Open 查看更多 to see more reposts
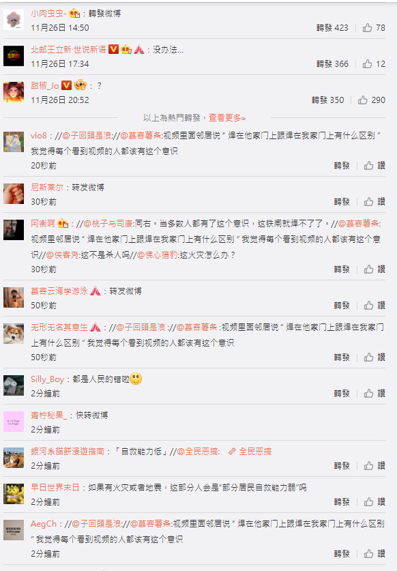 [x=227, y=117]
